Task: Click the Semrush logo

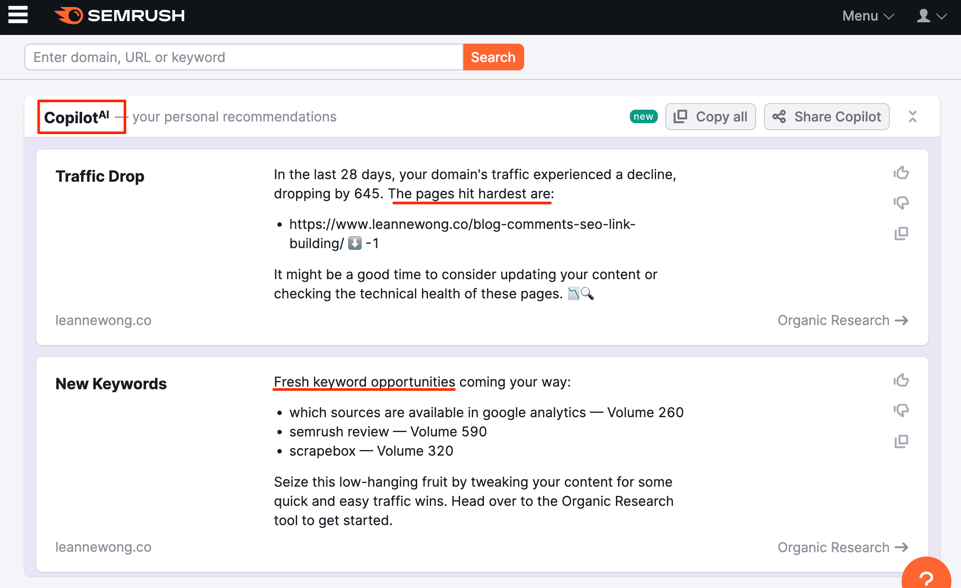Action: 120,16
